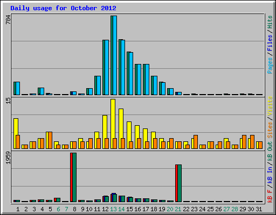Select day 12 on the date axis
276x215 pixels.
pyautogui.click(x=105, y=209)
